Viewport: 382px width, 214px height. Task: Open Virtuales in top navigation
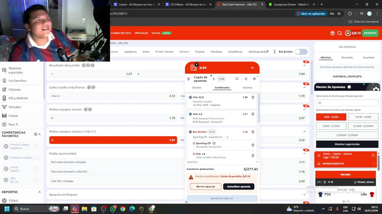click(x=141, y=33)
